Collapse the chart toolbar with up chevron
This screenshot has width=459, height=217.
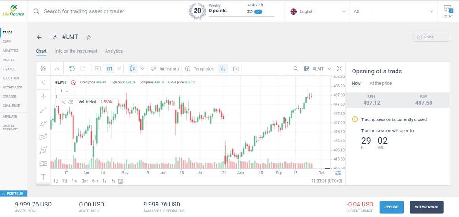coord(57,69)
